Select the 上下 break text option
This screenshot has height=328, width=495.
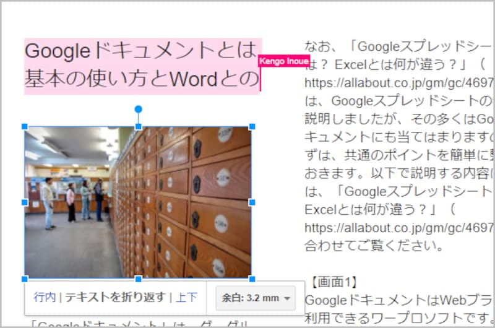tap(187, 298)
